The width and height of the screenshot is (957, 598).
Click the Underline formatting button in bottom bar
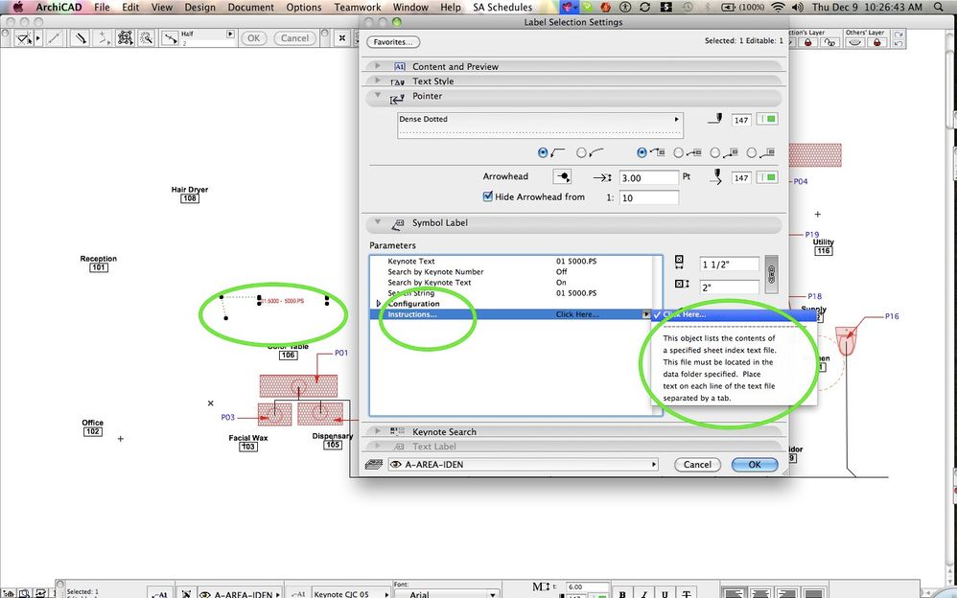point(665,593)
